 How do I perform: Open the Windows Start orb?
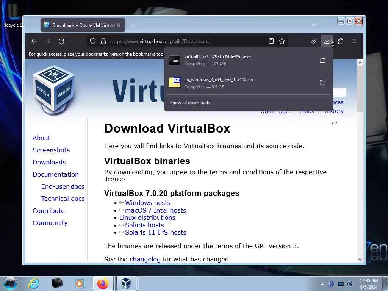point(10,283)
